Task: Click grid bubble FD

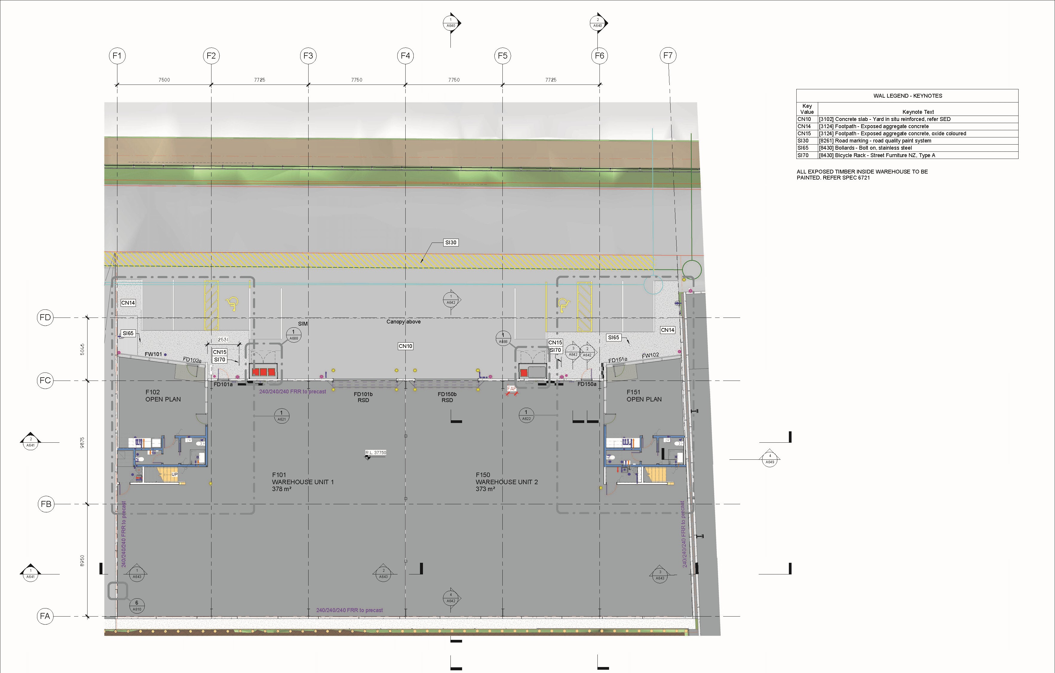Action: [x=45, y=317]
